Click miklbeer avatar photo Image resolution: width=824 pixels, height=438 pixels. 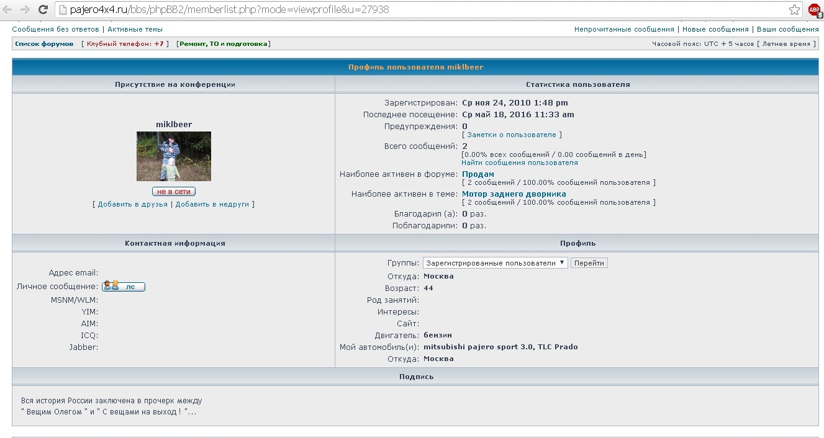pos(174,156)
